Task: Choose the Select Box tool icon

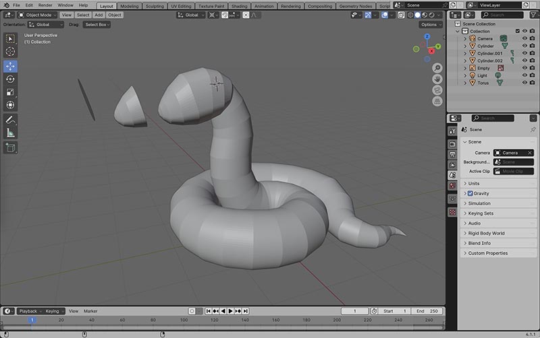Action: (x=11, y=38)
